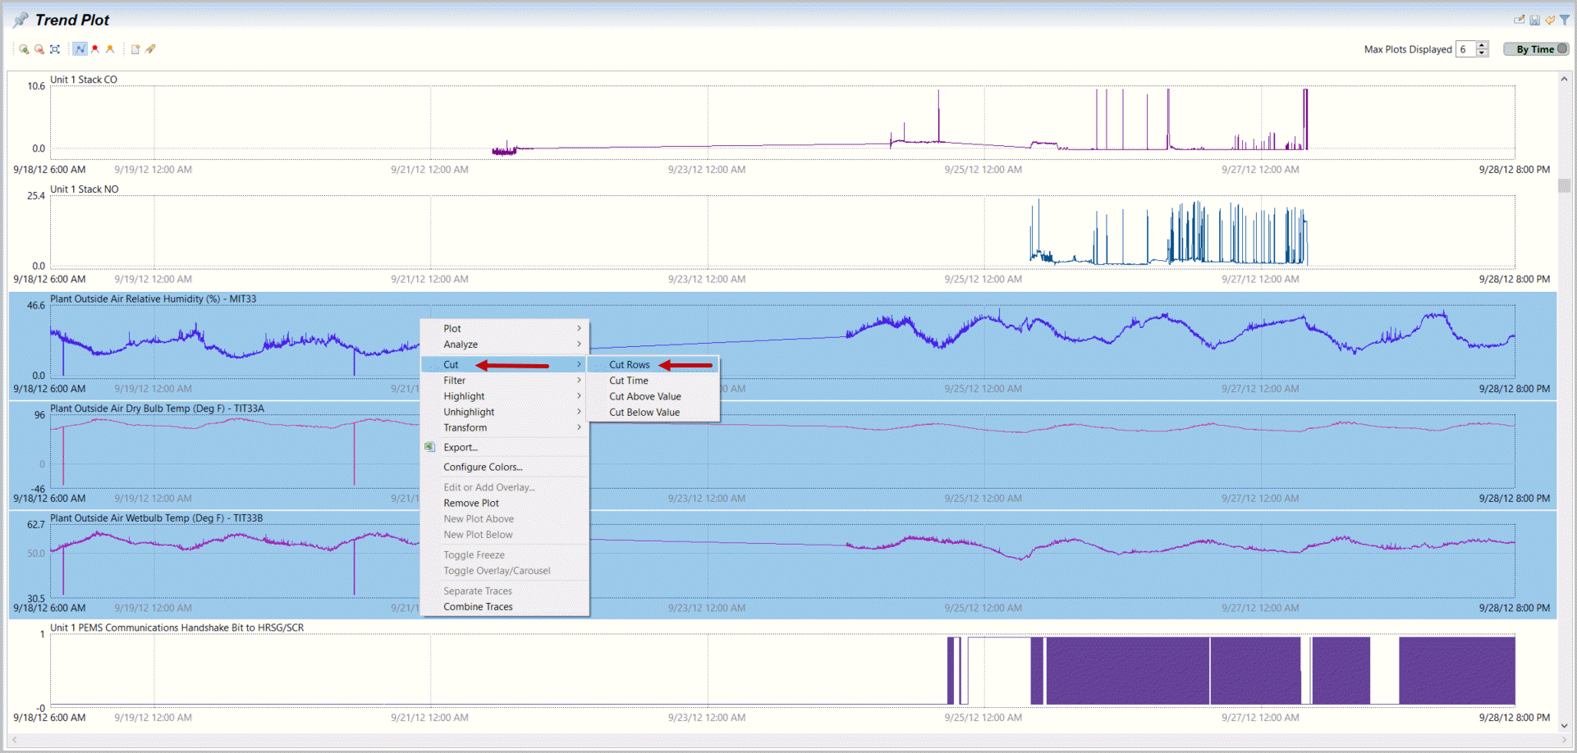Viewport: 1577px width, 753px height.
Task: Click the vertical scrollbar down arrow
Action: coord(1564,725)
